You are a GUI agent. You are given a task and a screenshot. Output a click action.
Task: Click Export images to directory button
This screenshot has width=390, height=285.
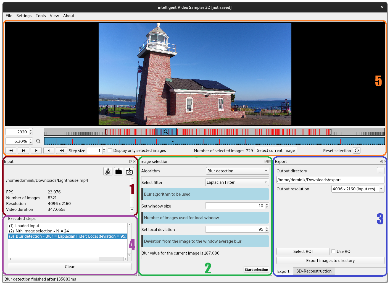pyautogui.click(x=330, y=261)
